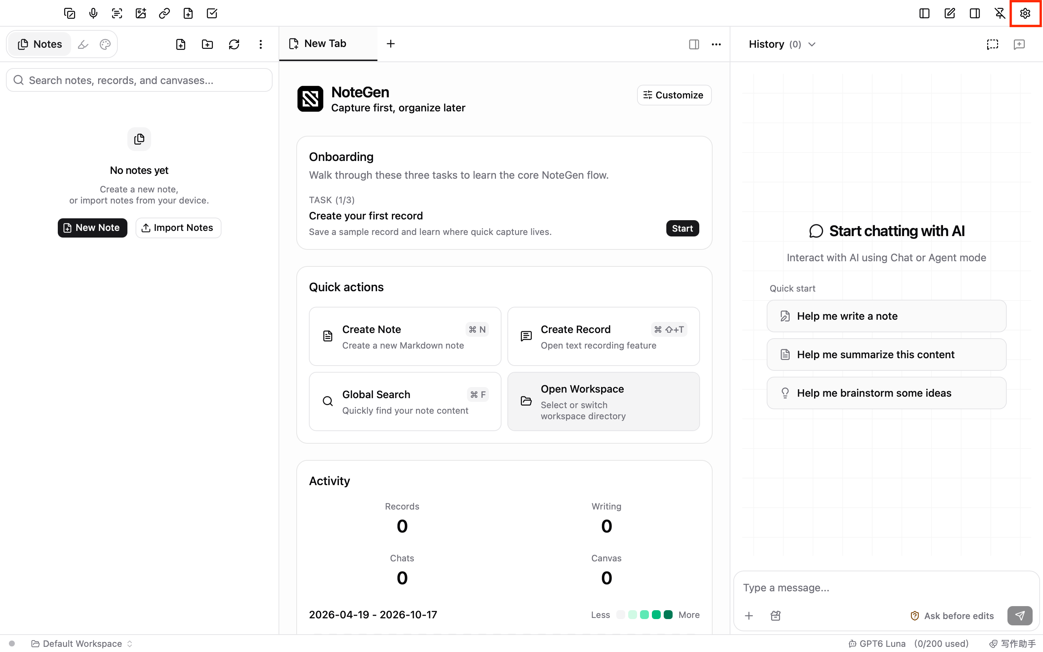Switch to the Notes tab
Viewport: 1043px width, 652px height.
pos(40,44)
